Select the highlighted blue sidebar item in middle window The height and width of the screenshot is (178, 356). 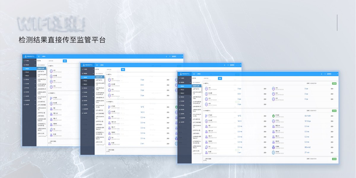tap(87, 77)
